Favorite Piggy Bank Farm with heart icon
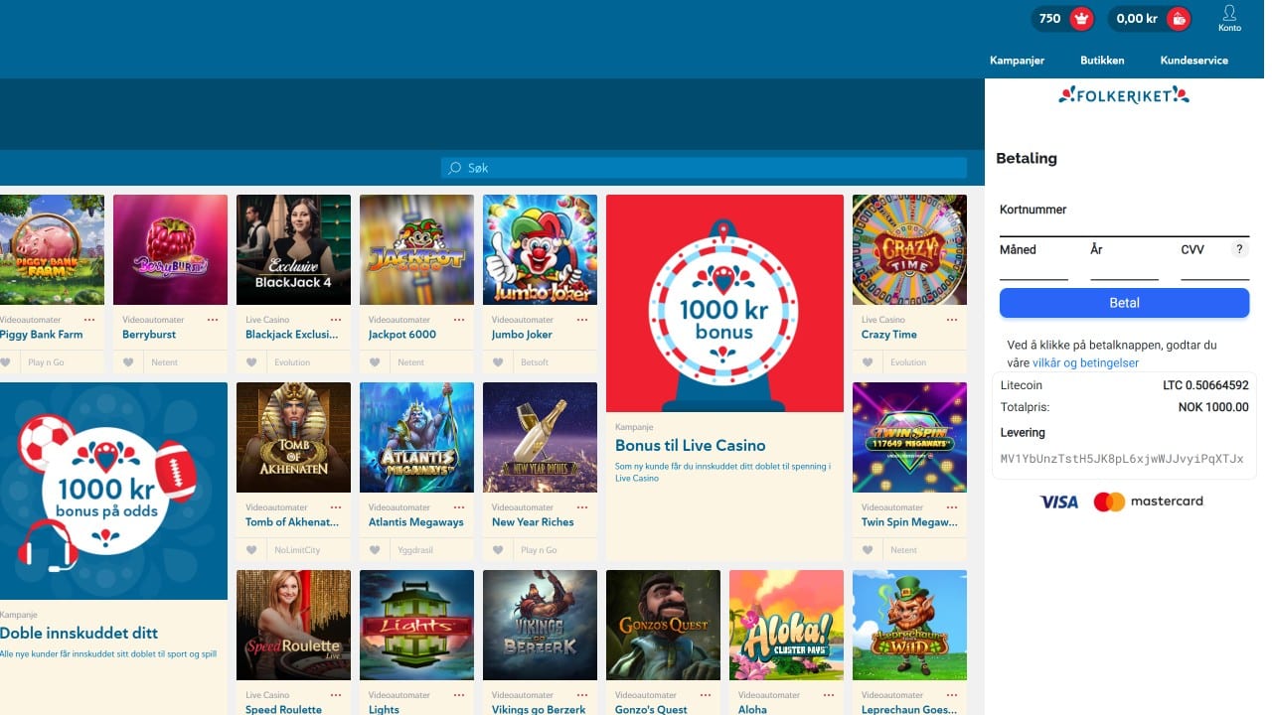The width and height of the screenshot is (1272, 715). (x=5, y=362)
